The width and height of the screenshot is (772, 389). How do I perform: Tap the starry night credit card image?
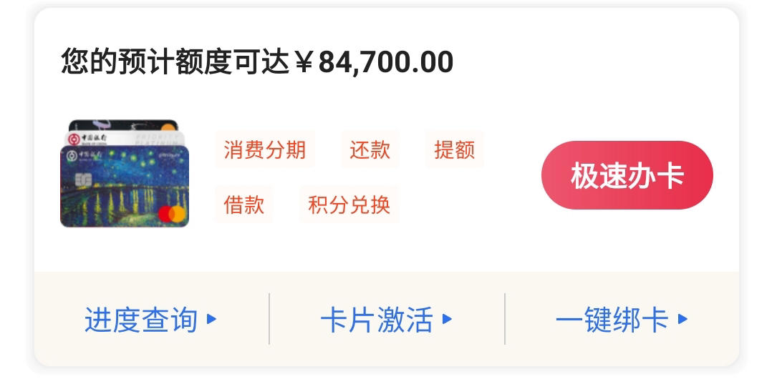click(x=125, y=187)
